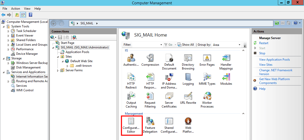Open the File menu
The height and width of the screenshot is (140, 304).
pyautogui.click(x=5, y=9)
